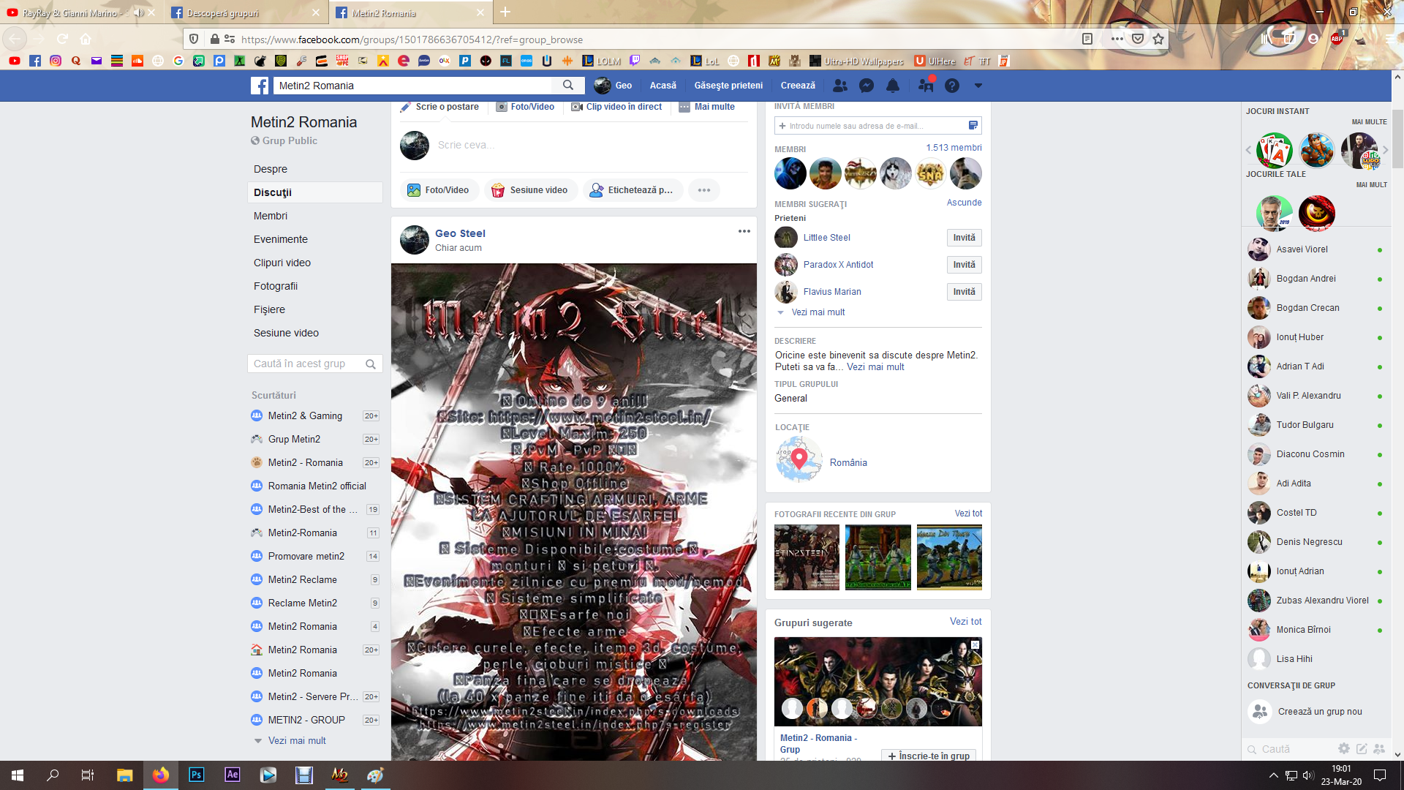Click the friend requests icon
The image size is (1404, 790).
point(840,86)
